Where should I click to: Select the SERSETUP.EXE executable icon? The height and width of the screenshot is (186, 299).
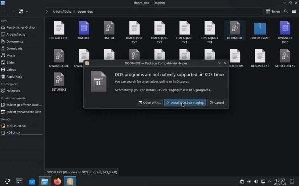[285, 56]
